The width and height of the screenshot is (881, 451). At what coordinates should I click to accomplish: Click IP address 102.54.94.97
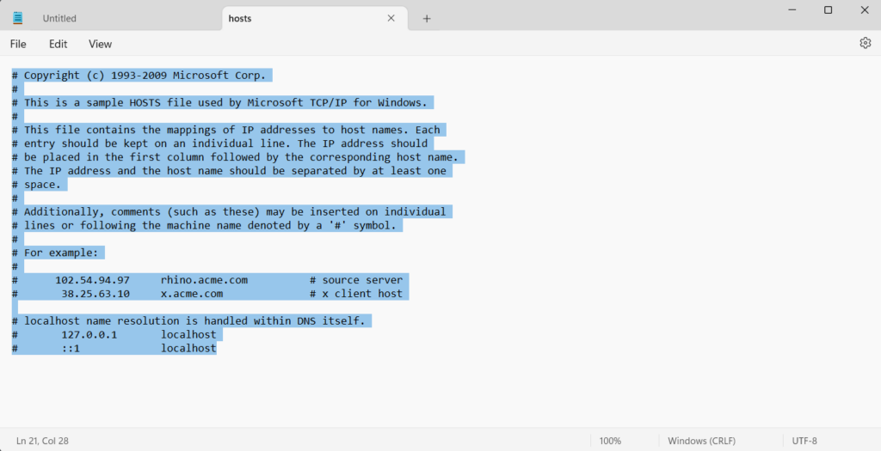[92, 280]
